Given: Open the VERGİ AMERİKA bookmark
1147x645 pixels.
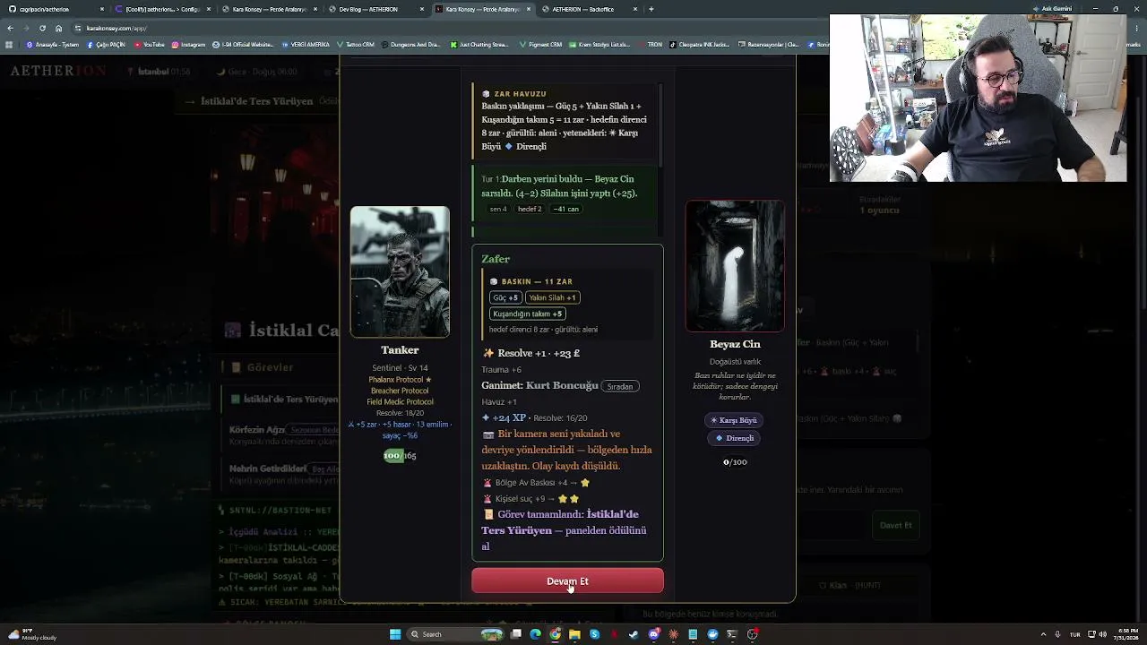Looking at the screenshot, I should 306,44.
